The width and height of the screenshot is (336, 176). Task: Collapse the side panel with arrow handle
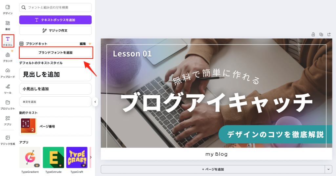tap(95, 102)
